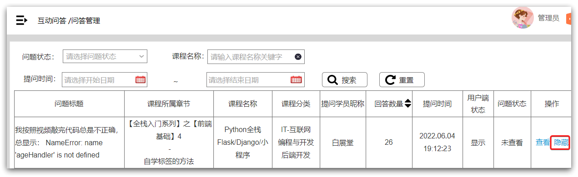
Task: Go to 互动问答 breadcrumb
Action: click(52, 20)
